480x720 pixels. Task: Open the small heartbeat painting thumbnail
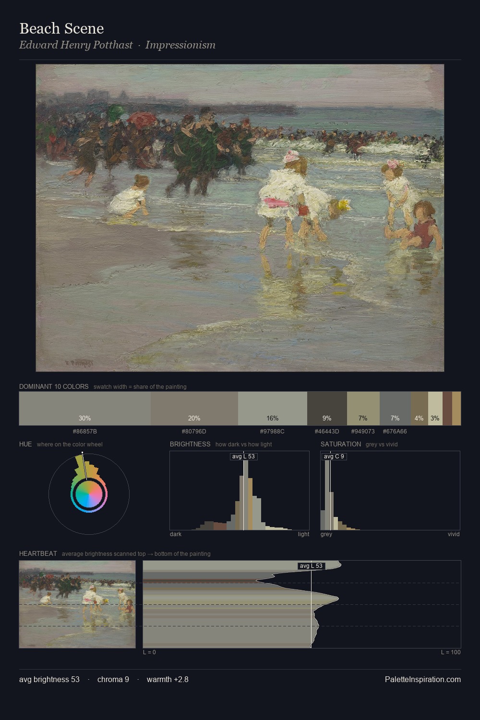[77, 604]
